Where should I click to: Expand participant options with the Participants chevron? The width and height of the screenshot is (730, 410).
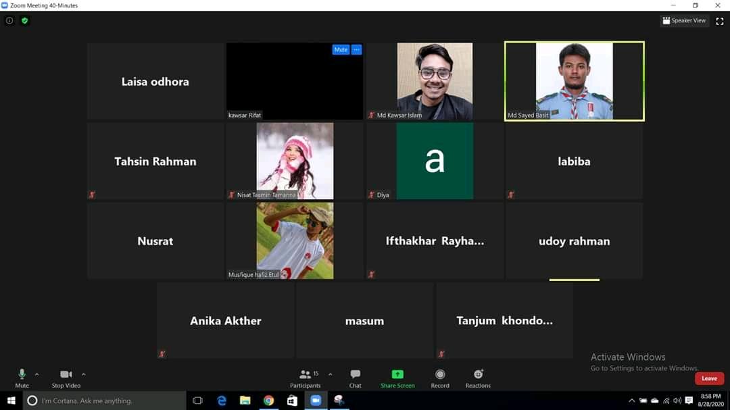[331, 374]
